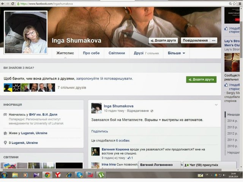Click the public globe icon on post
Screen dimensions: 243x182
[152, 111]
